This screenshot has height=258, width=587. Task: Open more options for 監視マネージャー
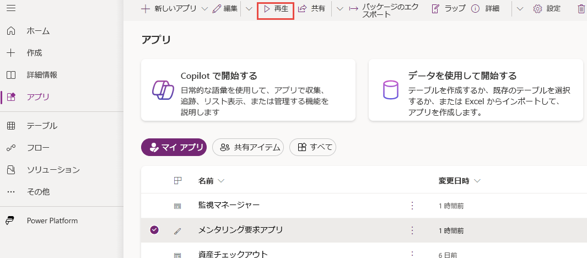coord(412,205)
